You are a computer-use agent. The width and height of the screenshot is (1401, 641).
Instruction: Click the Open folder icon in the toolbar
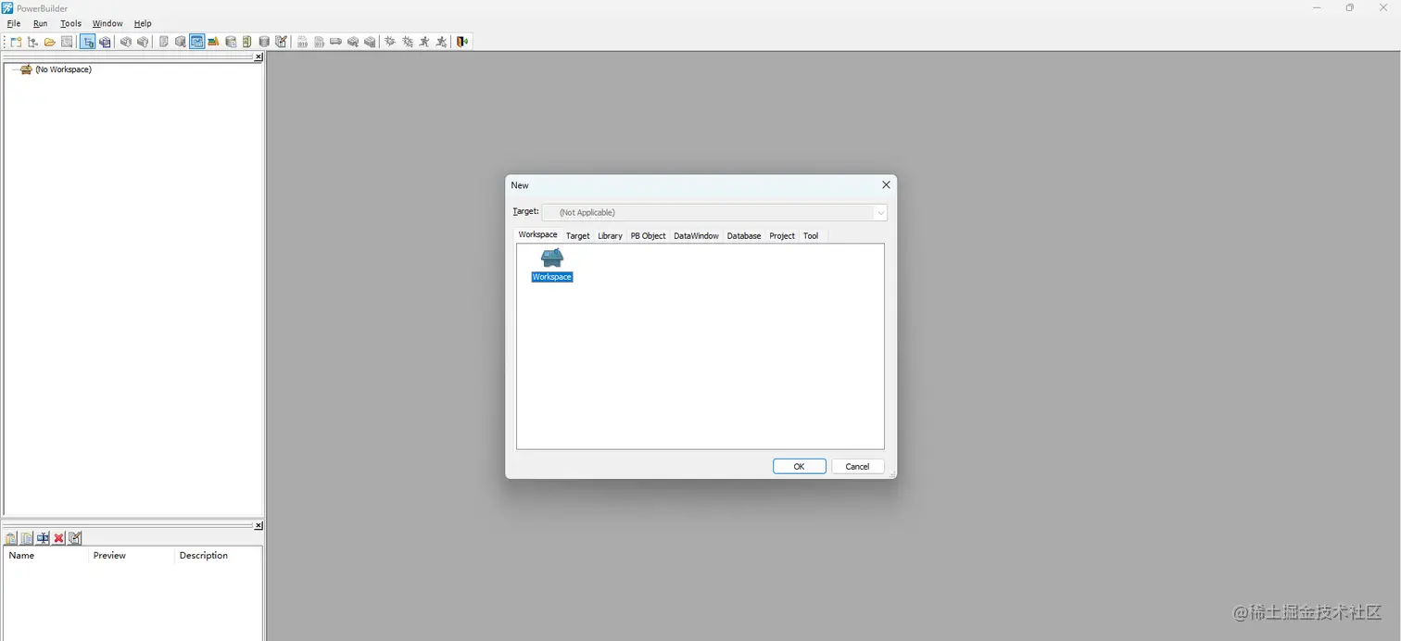pyautogui.click(x=49, y=42)
